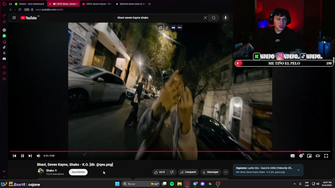The width and height of the screenshot is (335, 188).
Task: Open the Opera GX main menu logo
Action: point(4,4)
